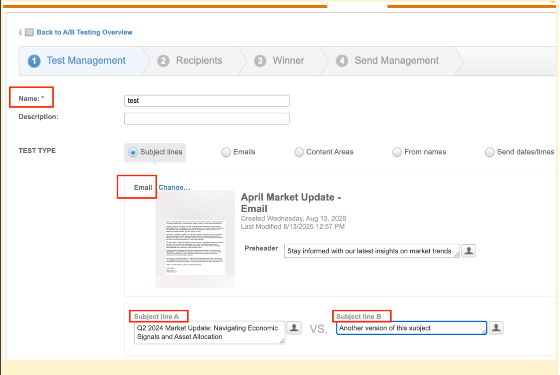Select the Content Areas test type
Image resolution: width=560 pixels, height=375 pixels.
(299, 152)
